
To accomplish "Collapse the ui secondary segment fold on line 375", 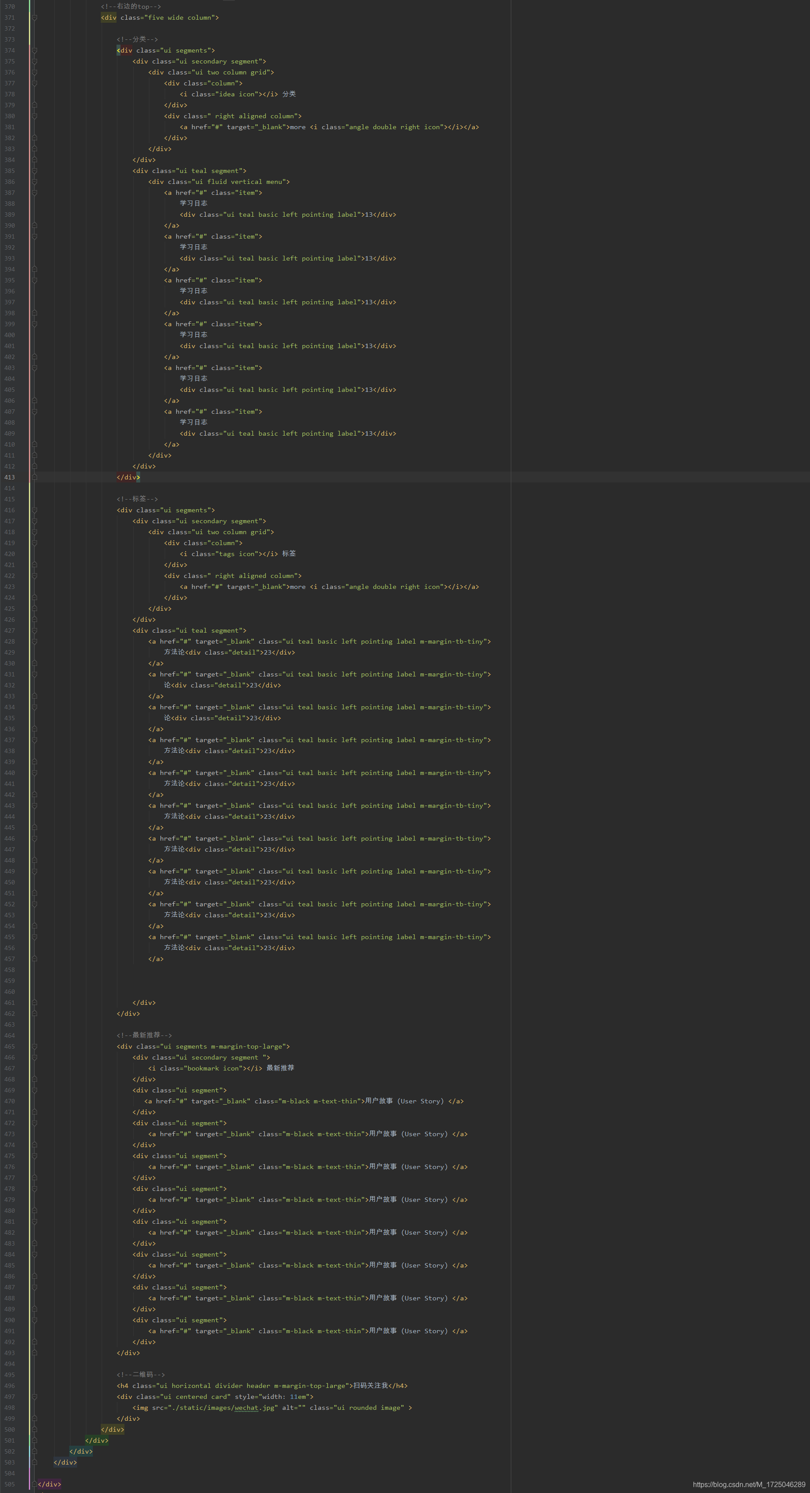I will 34,61.
